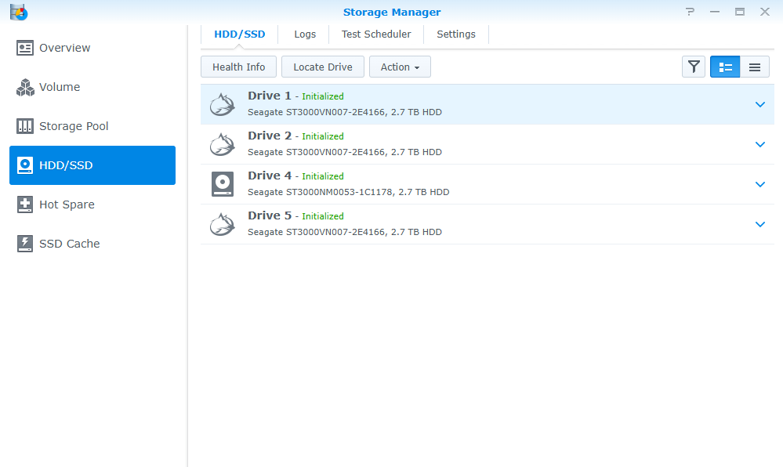Select the HDD/SSD tab
Image resolution: width=783 pixels, height=467 pixels.
click(x=240, y=34)
